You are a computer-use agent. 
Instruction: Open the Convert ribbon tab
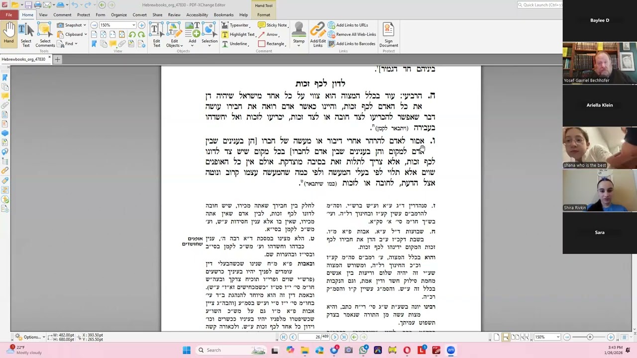(x=139, y=15)
